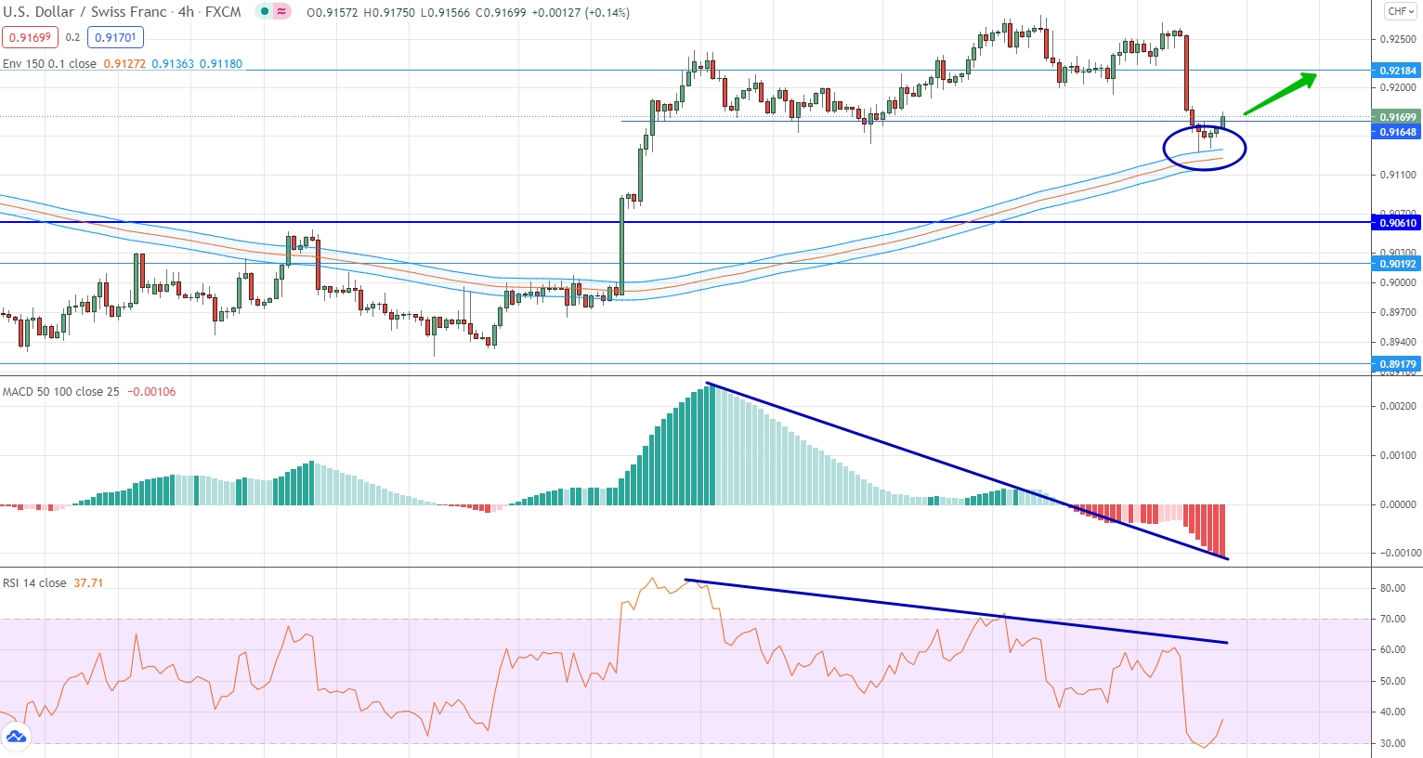
Task: Click the U.S. Dollar / Swiss Franc symbol title
Action: pos(85,12)
